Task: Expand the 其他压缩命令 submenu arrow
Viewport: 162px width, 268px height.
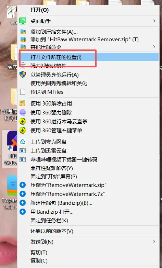Action: coord(154,46)
